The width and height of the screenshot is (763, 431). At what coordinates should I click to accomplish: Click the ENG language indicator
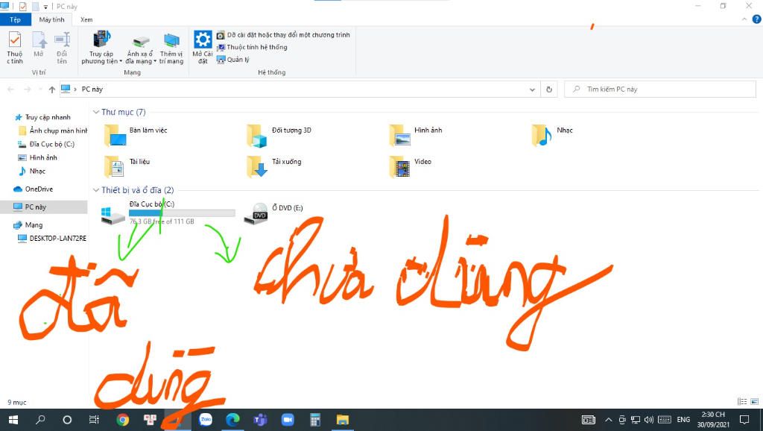[x=683, y=420]
